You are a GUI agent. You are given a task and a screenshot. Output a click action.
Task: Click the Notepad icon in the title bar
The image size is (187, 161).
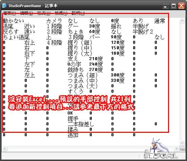(x=4, y=5)
